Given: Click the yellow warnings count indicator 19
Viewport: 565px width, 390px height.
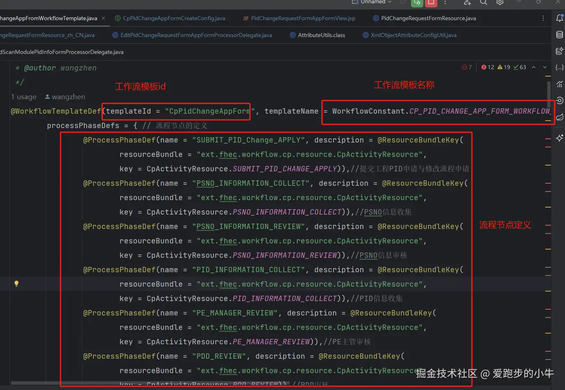Looking at the screenshot, I should (x=504, y=67).
